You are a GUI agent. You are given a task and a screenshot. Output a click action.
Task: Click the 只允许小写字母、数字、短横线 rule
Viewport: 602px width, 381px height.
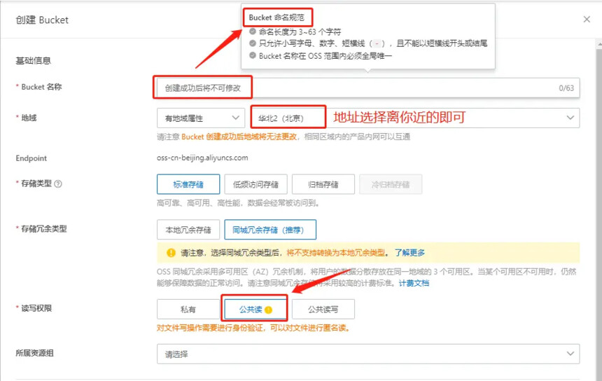click(373, 44)
